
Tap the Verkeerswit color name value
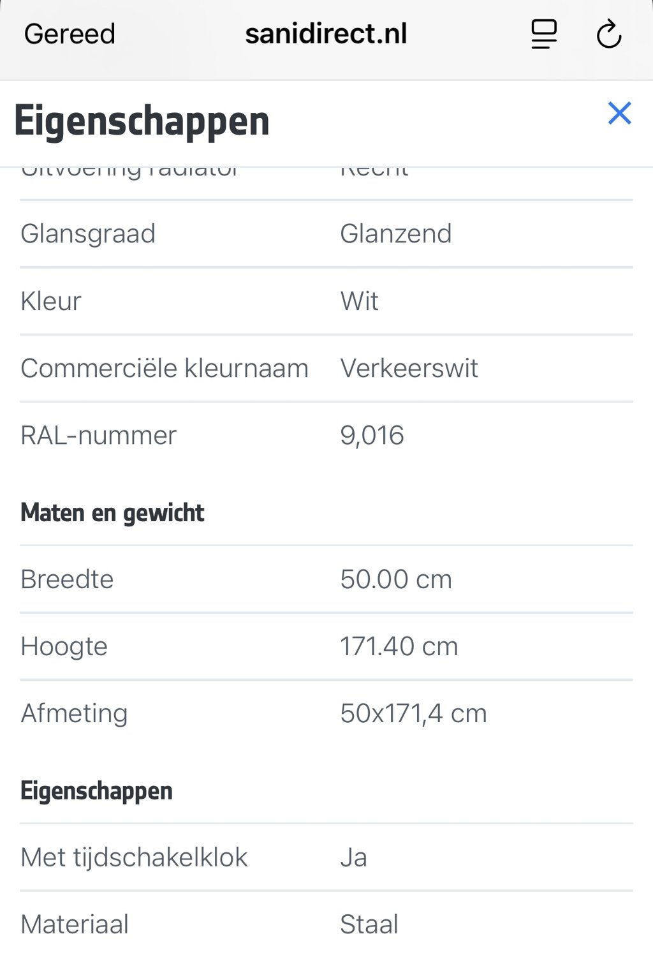[409, 368]
